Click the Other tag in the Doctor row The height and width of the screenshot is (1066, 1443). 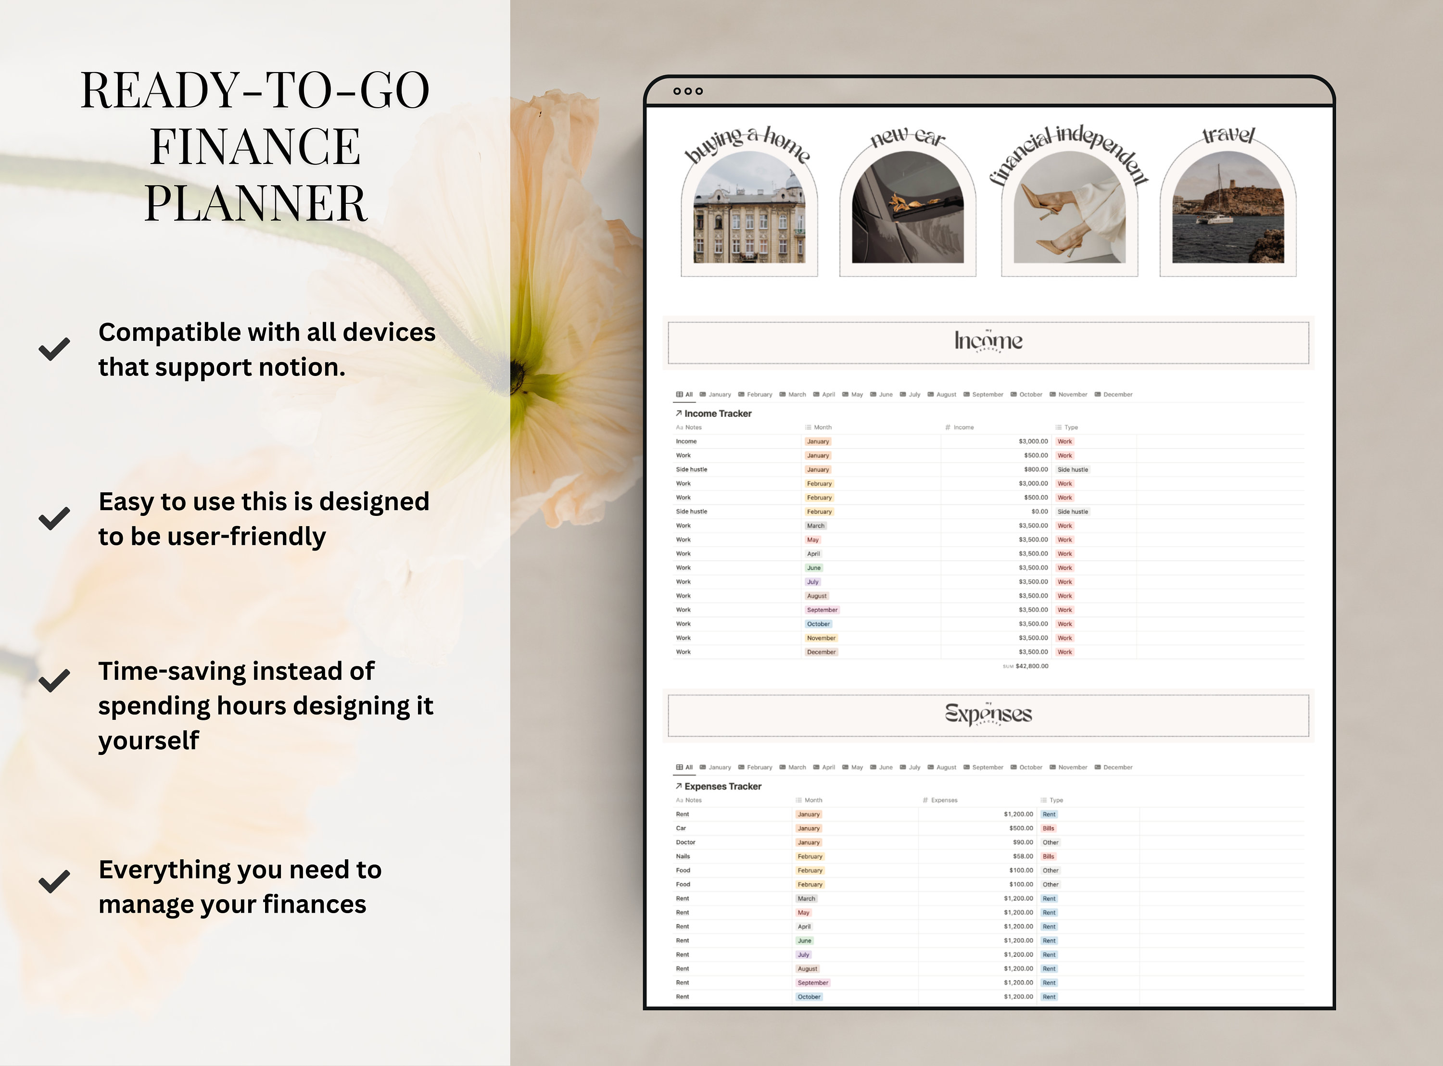pyautogui.click(x=1050, y=843)
